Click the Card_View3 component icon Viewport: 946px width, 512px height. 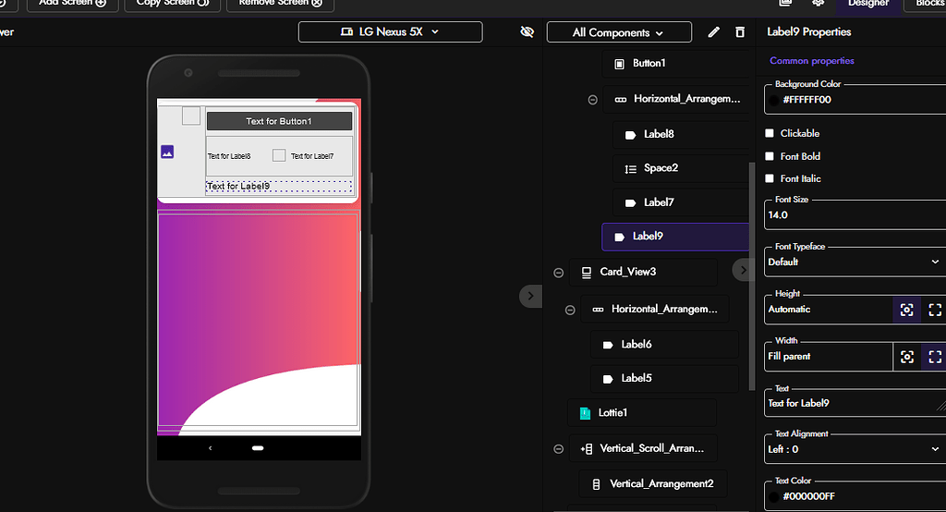pos(586,273)
